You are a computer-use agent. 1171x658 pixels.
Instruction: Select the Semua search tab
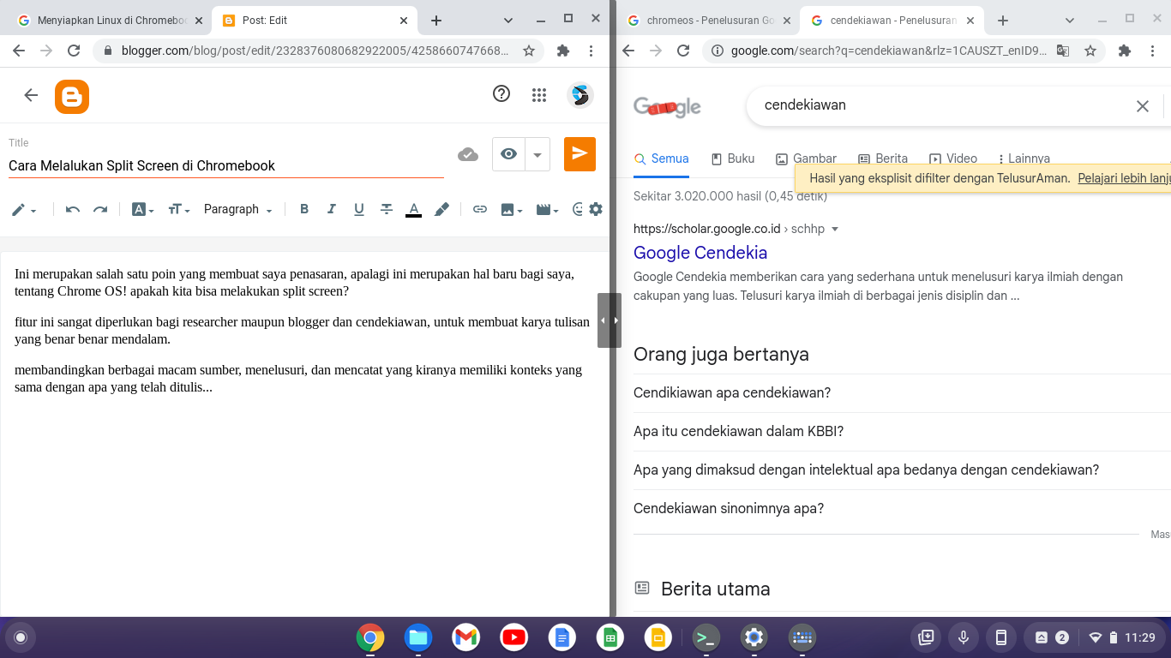661,159
